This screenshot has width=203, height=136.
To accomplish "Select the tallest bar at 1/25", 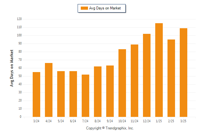I will coord(159,70).
